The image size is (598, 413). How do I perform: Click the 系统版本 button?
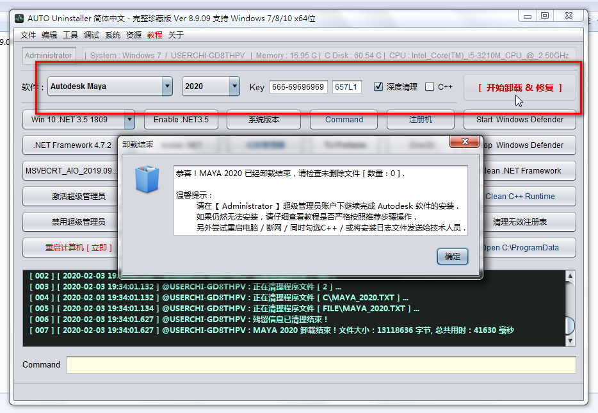point(264,119)
